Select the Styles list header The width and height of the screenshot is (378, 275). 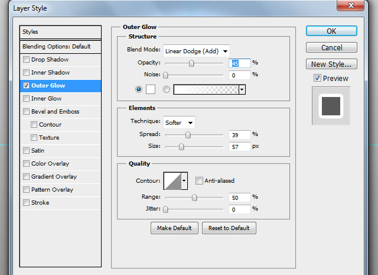pos(60,32)
